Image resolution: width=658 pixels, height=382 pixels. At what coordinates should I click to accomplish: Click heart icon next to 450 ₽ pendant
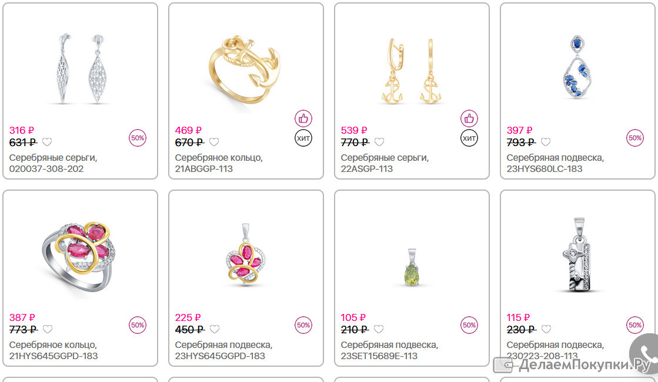click(x=215, y=329)
